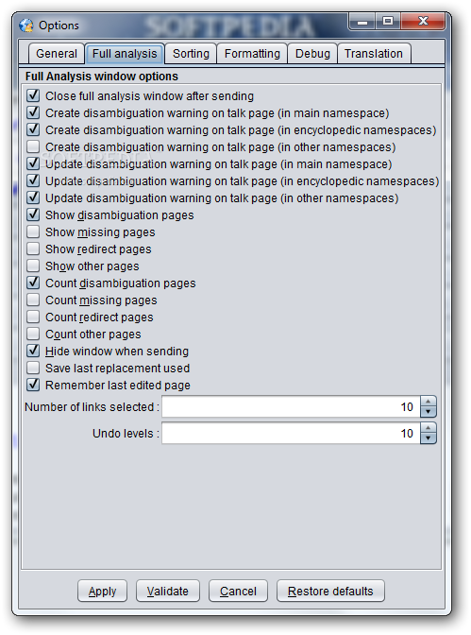Viewport: 471px width, 635px height.
Task: Open the Translation tab
Action: point(374,54)
